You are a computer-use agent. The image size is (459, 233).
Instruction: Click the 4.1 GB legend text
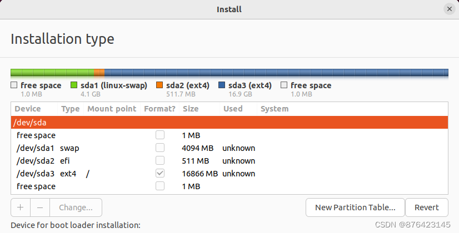91,94
